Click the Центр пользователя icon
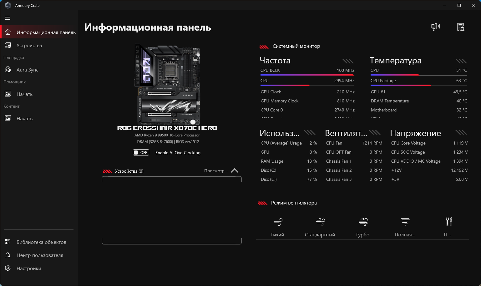Image resolution: width=481 pixels, height=286 pixels. [x=8, y=255]
